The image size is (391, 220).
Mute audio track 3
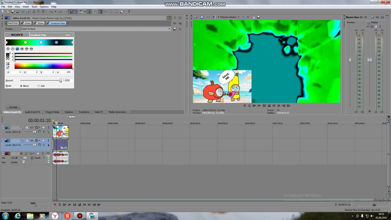click(x=38, y=154)
